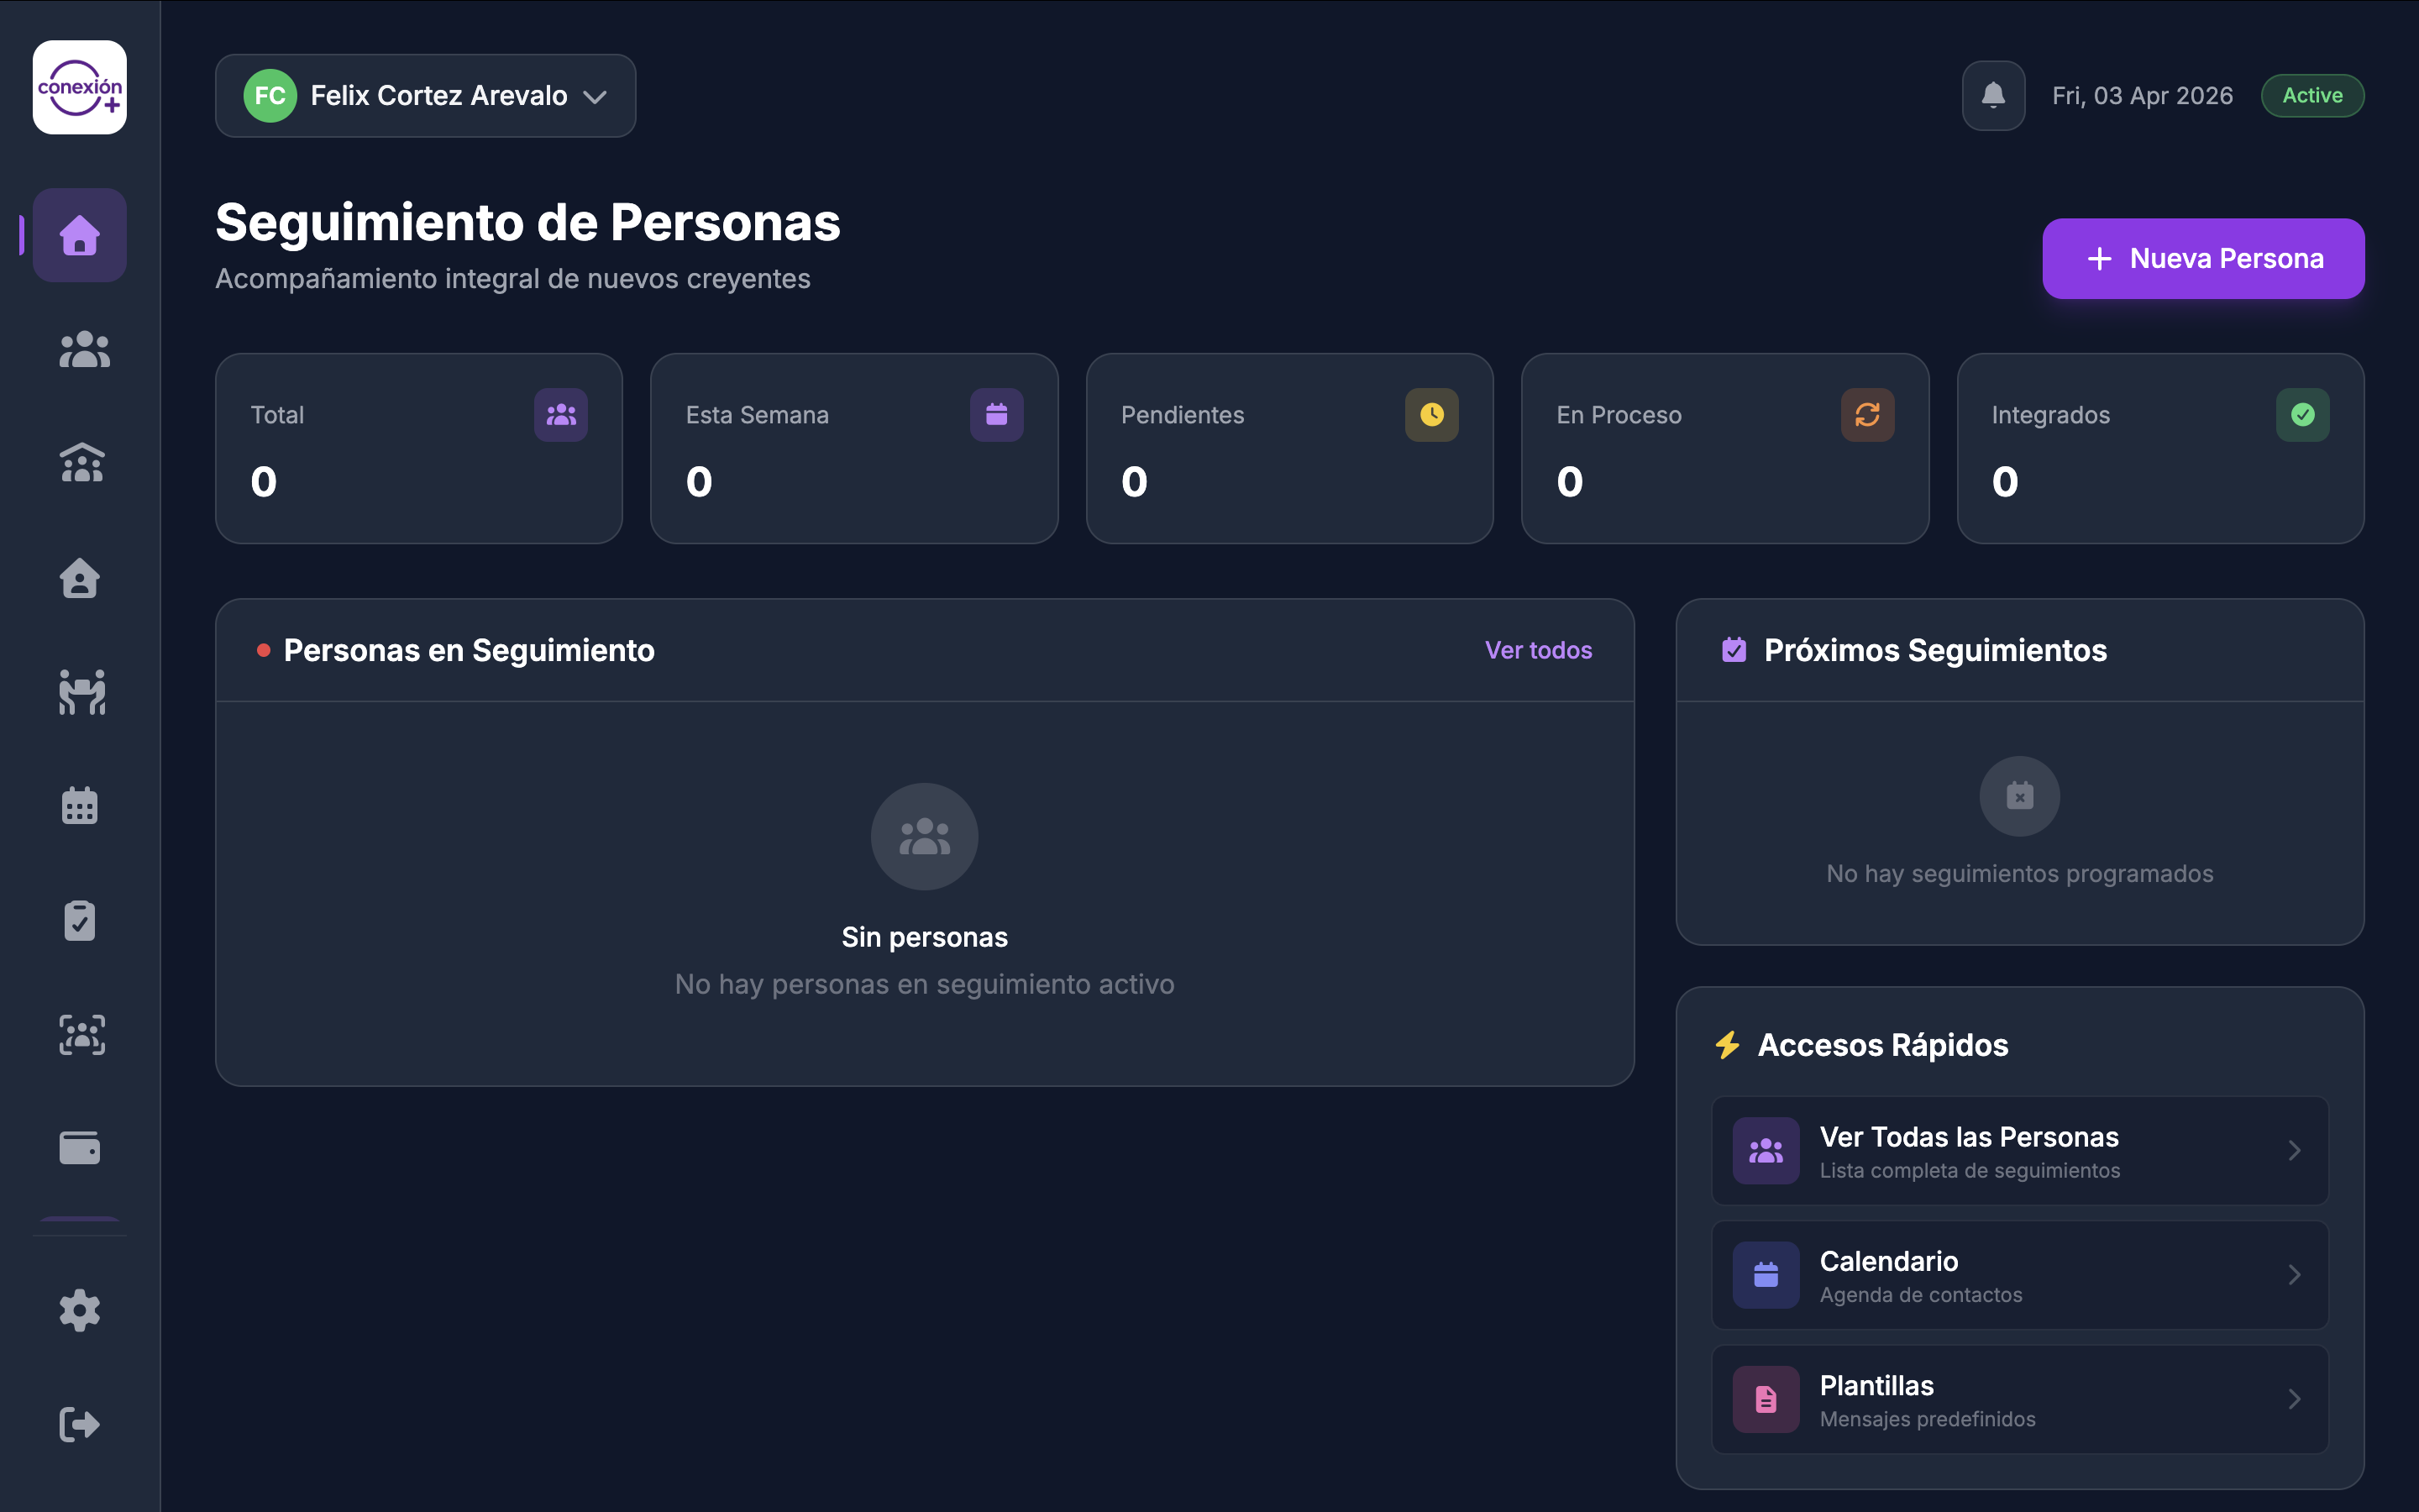Open the people group section from sidebar

(82, 349)
